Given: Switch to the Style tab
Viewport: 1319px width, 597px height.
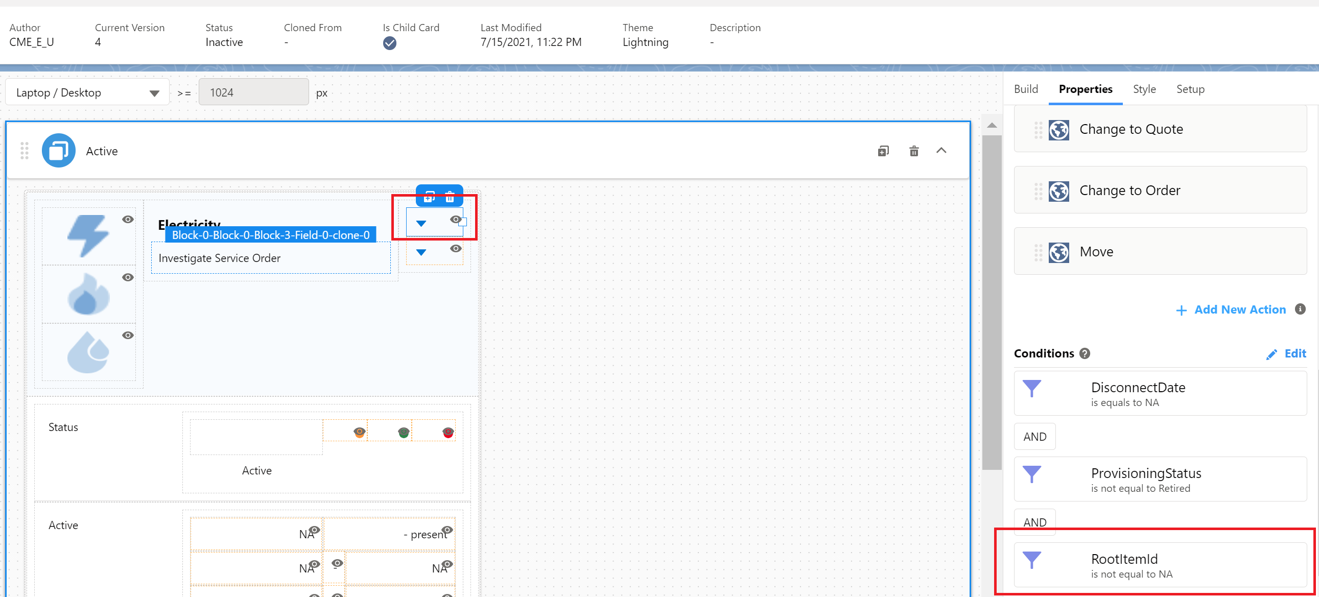Looking at the screenshot, I should point(1144,88).
